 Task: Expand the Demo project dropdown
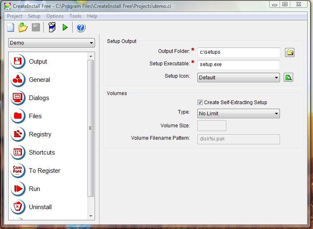[52, 43]
